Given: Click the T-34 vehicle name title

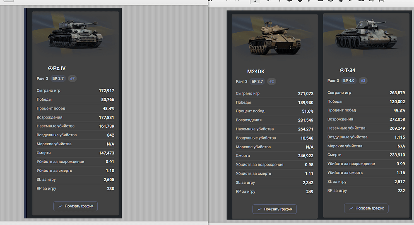Looking at the screenshot, I should tap(350, 71).
